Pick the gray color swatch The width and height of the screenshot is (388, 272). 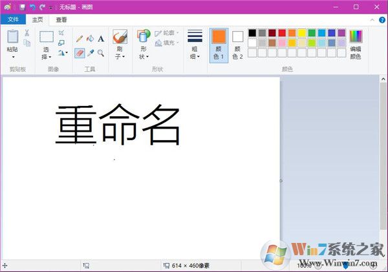pos(262,33)
